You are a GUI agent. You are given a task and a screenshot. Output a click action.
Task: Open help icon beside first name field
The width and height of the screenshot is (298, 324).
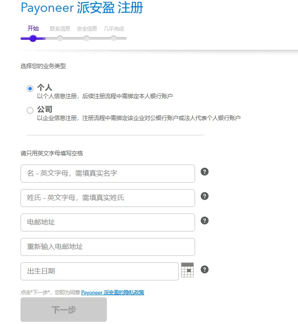(205, 172)
